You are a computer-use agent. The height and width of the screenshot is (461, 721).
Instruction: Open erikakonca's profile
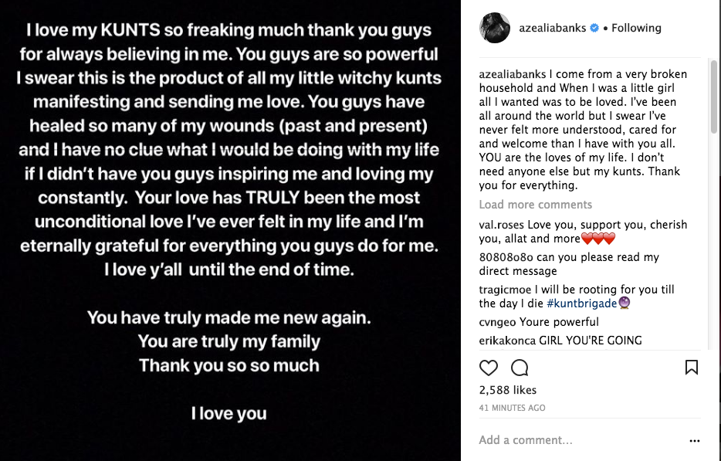507,340
